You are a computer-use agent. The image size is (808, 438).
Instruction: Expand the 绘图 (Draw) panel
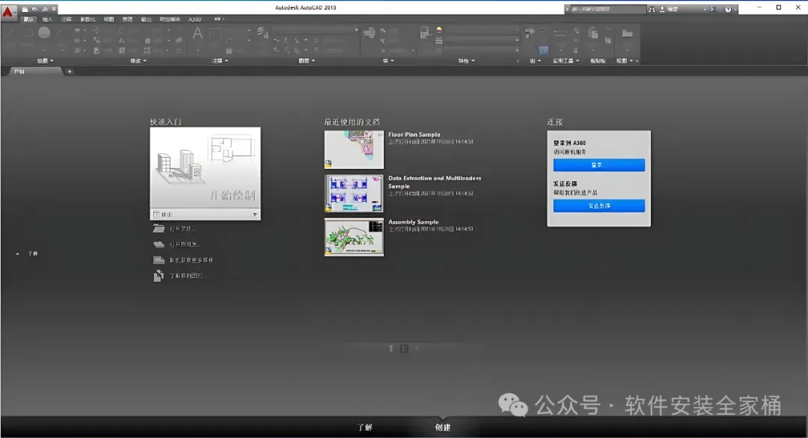[45, 61]
